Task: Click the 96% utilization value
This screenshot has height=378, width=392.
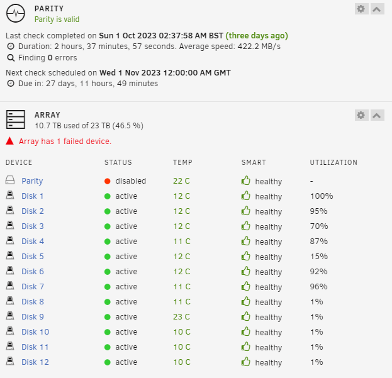Action: pos(319,287)
